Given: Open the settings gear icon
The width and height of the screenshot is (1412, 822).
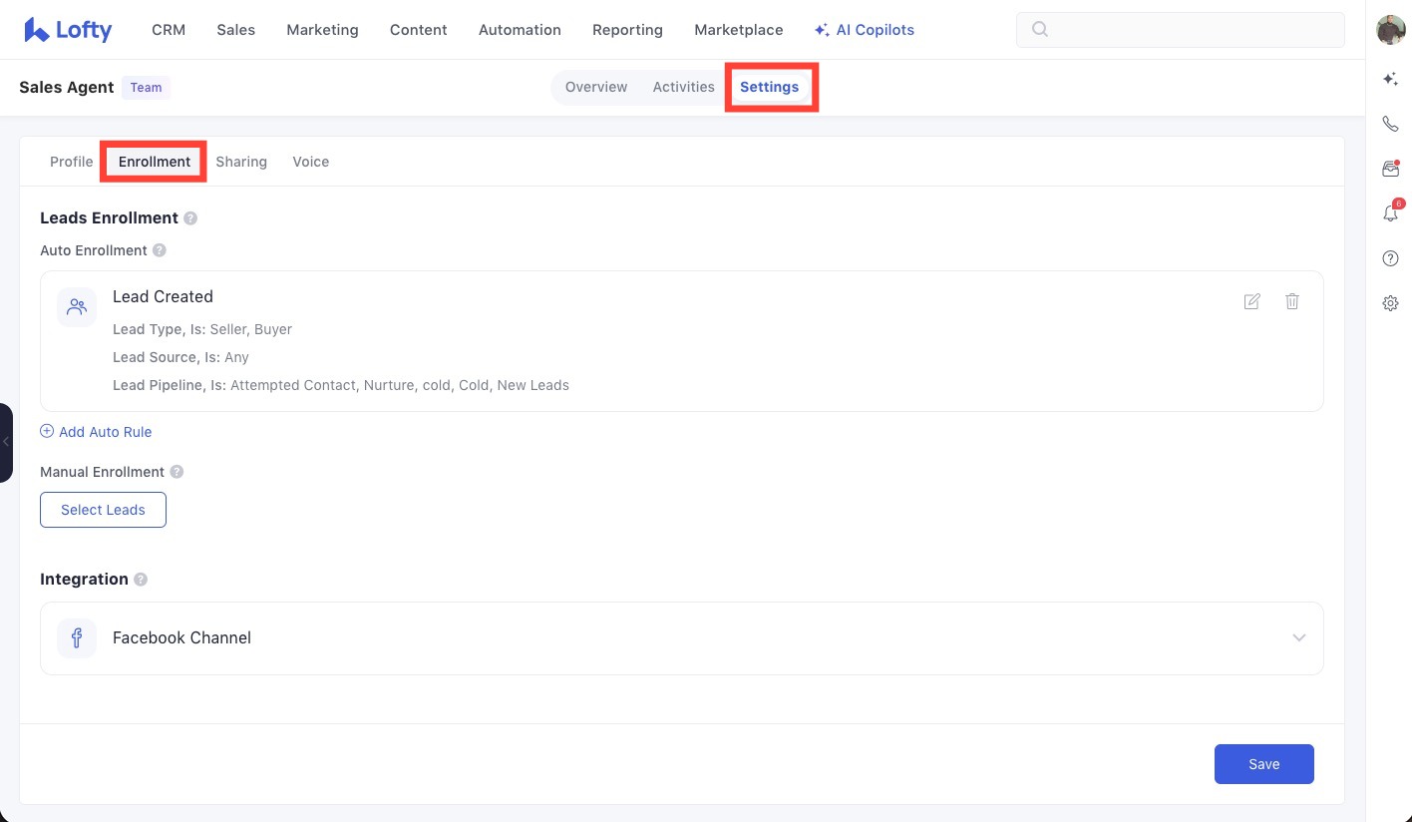Looking at the screenshot, I should click(x=1391, y=303).
